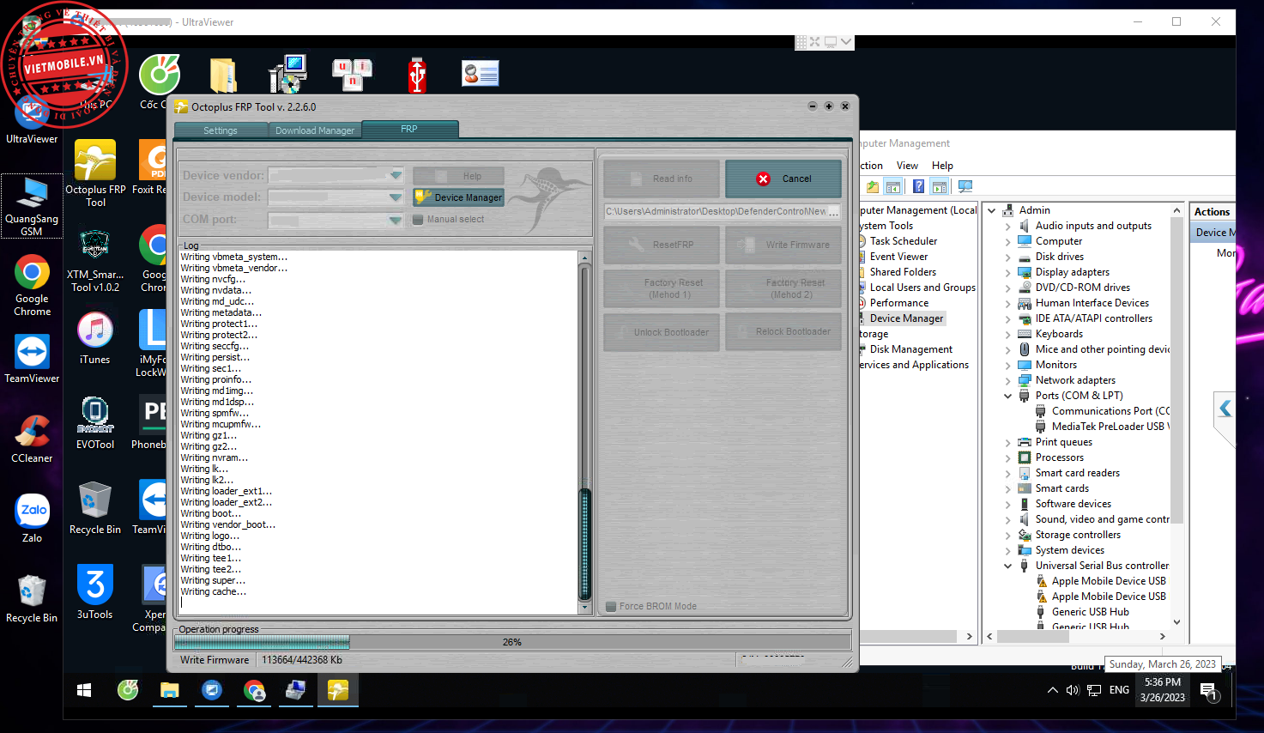The height and width of the screenshot is (733, 1264).
Task: Click the firmware file path field
Action: [716, 211]
